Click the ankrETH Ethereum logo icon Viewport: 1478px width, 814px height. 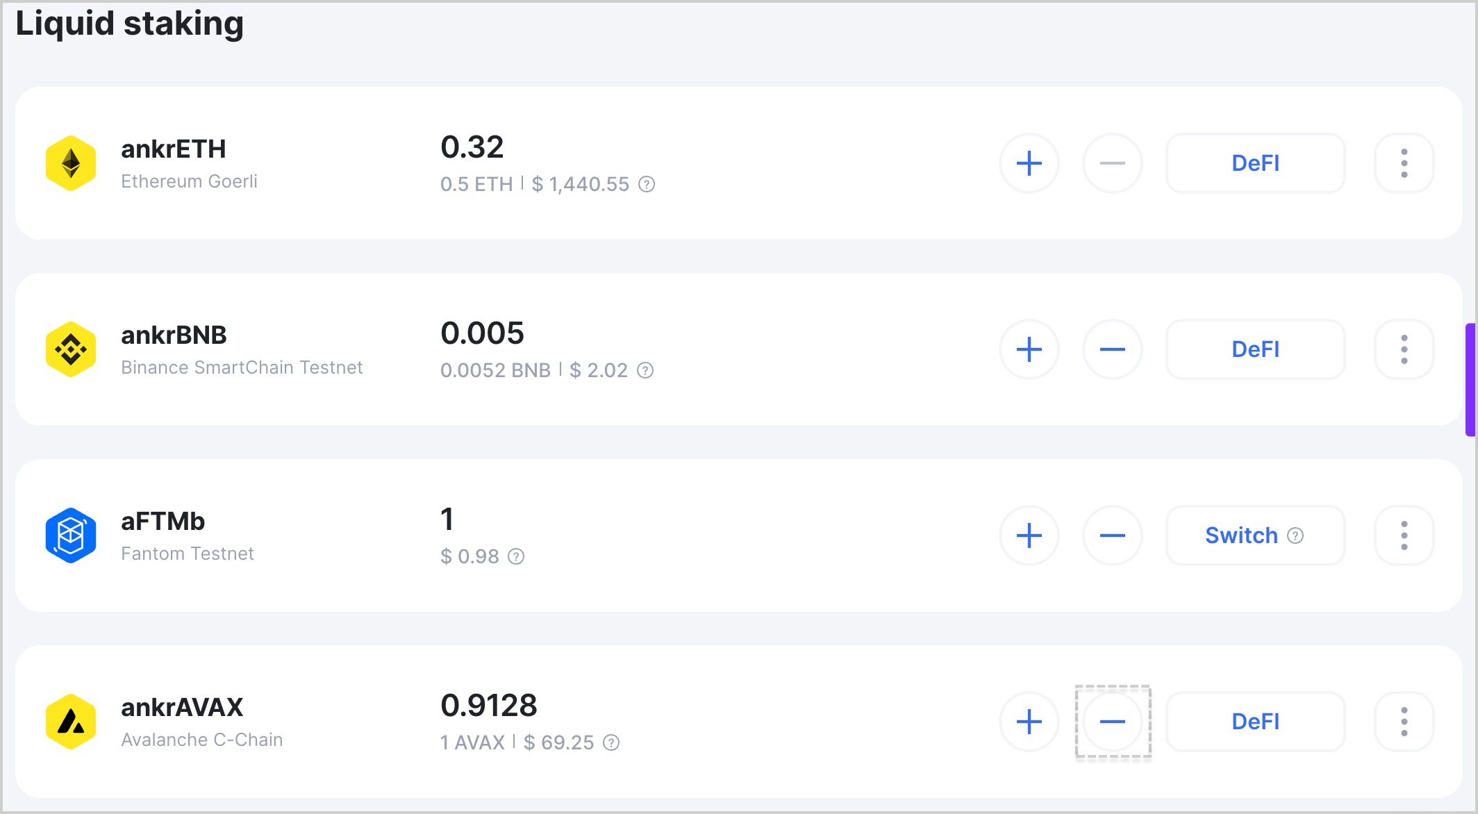[71, 163]
